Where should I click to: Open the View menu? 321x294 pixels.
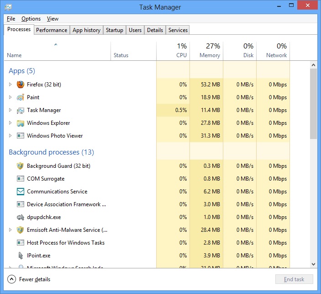pyautogui.click(x=53, y=19)
